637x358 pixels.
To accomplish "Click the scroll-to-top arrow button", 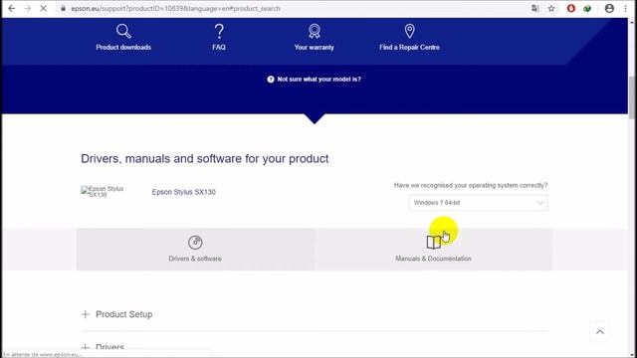I will pos(600,332).
